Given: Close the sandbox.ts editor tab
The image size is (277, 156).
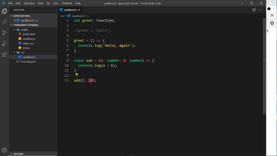Looking at the screenshot, I should [x=79, y=10].
